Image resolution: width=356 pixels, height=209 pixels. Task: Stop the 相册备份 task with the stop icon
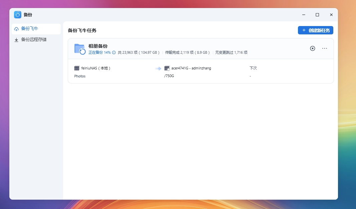point(312,48)
